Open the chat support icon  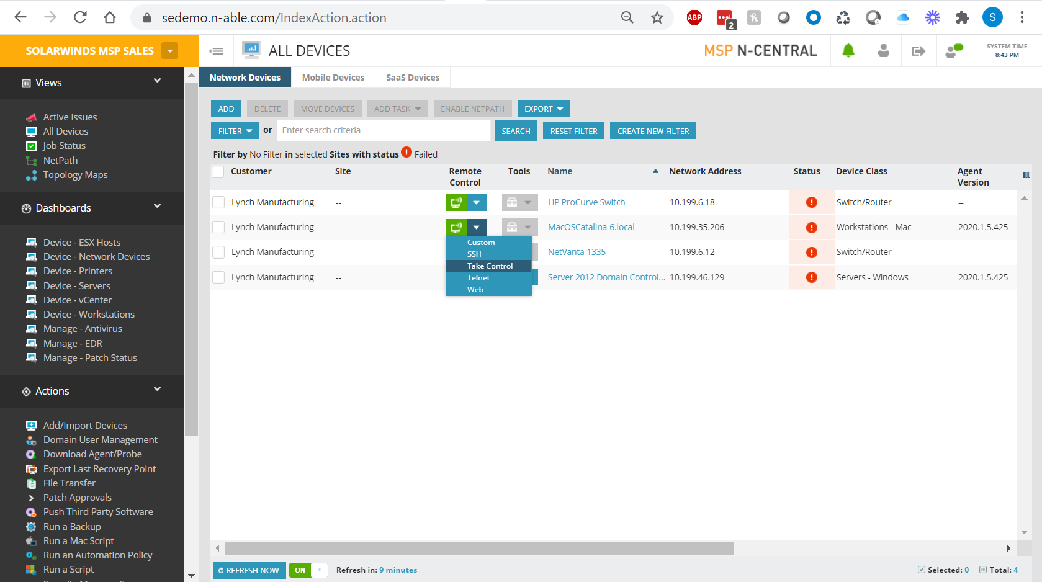pos(954,51)
